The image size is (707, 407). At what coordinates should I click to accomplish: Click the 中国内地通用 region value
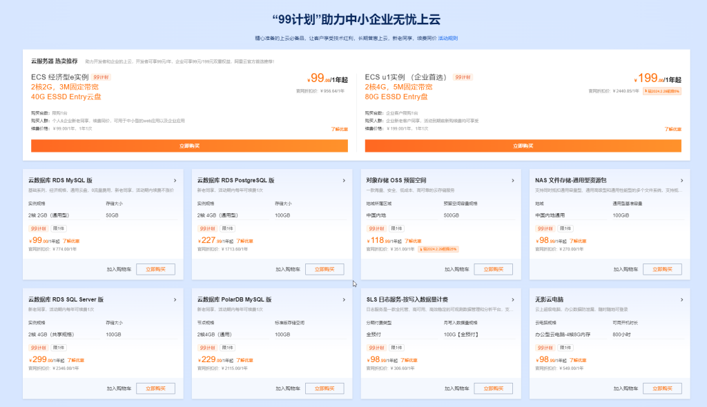click(550, 215)
